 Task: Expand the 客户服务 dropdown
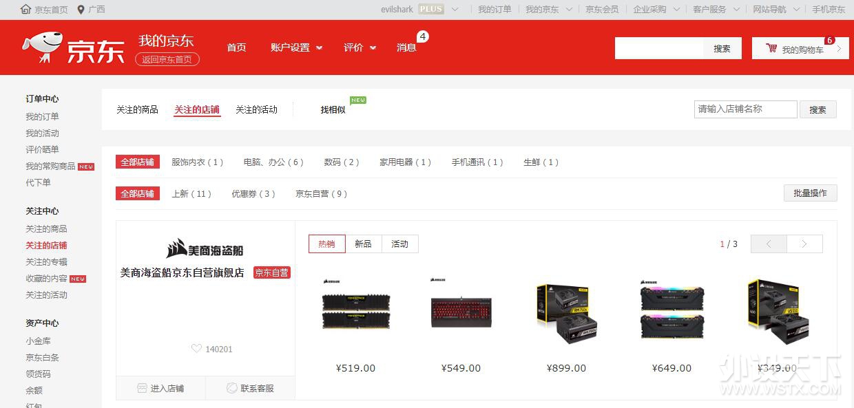click(716, 10)
